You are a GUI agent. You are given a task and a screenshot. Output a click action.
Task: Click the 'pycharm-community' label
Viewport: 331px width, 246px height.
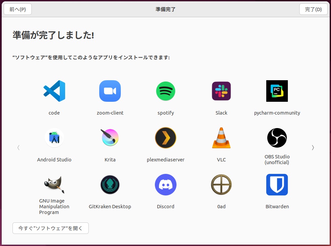click(x=277, y=113)
